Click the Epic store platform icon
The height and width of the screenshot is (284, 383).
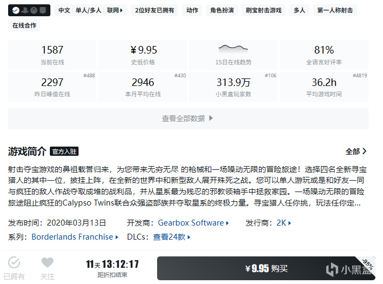coord(43,10)
